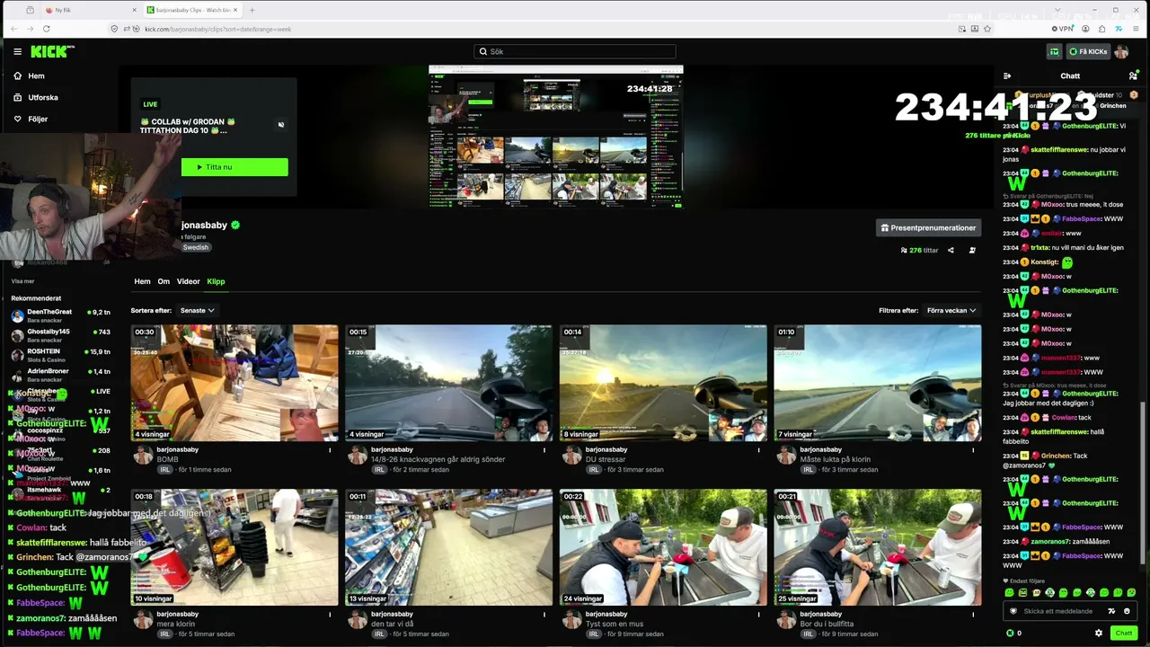The image size is (1150, 647).
Task: Collapse the chat panel
Action: (1007, 75)
